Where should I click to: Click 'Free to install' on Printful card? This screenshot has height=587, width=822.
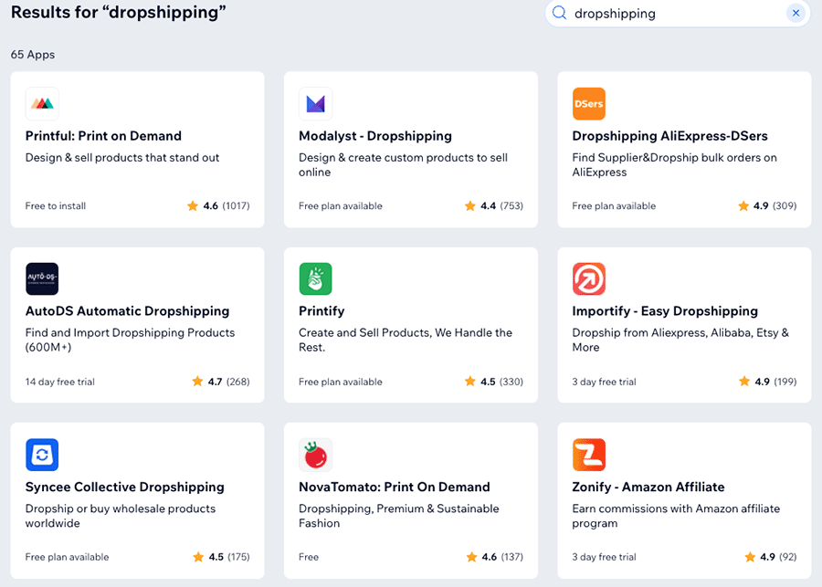click(x=56, y=206)
